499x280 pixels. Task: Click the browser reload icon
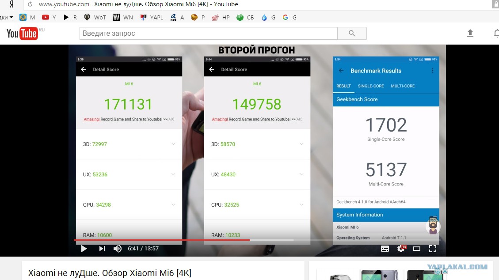coord(30,4)
